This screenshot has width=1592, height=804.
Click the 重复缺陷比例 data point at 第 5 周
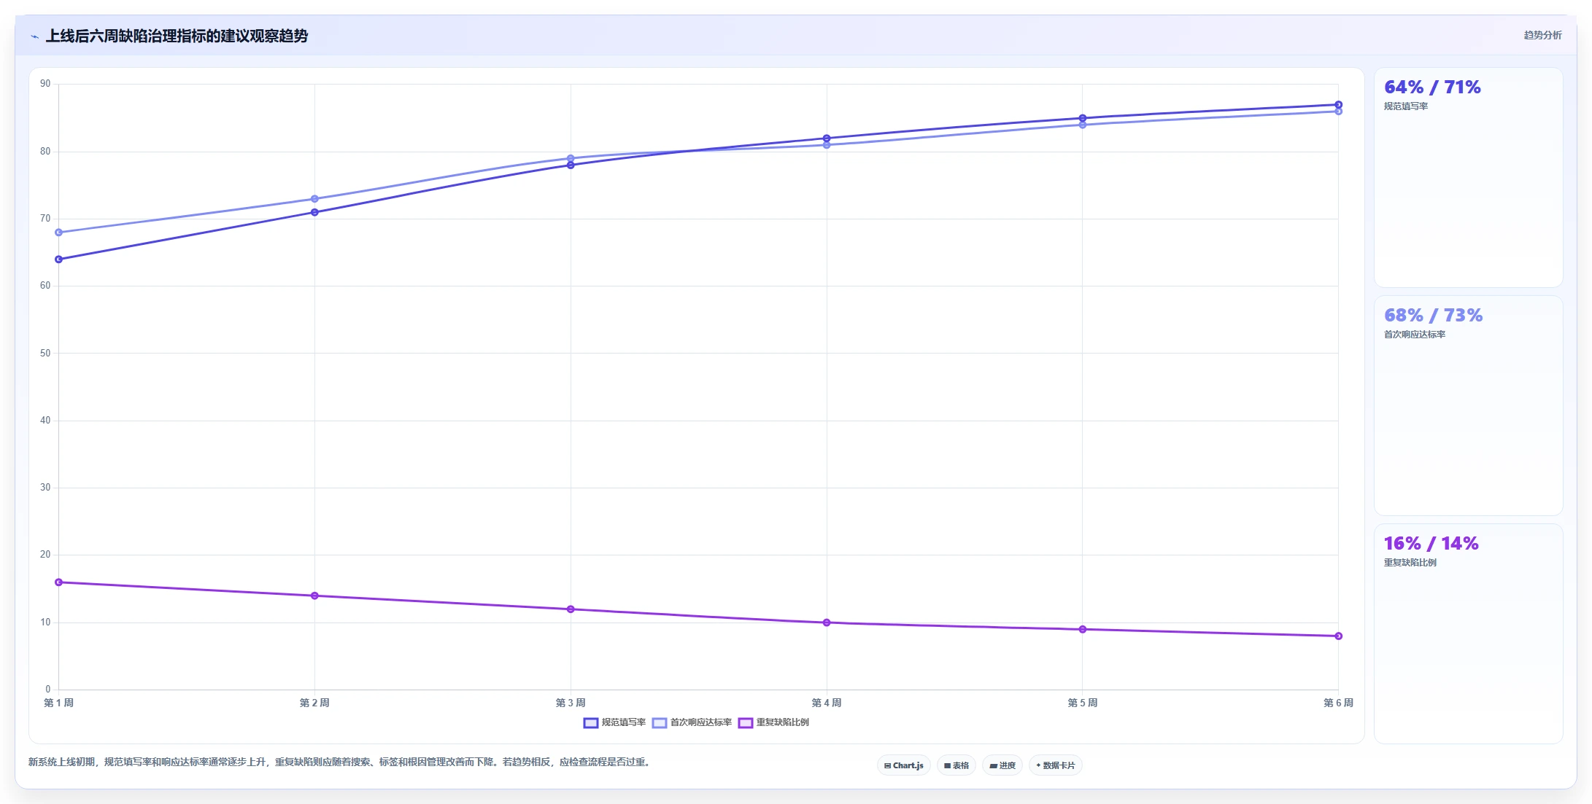1083,629
